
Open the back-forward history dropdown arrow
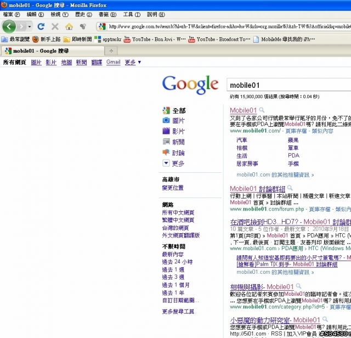(29, 27)
